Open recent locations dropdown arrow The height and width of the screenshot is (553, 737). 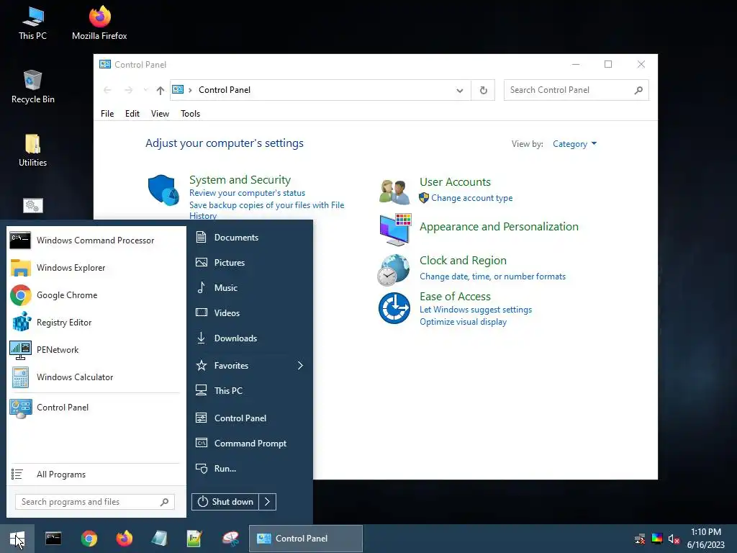145,90
